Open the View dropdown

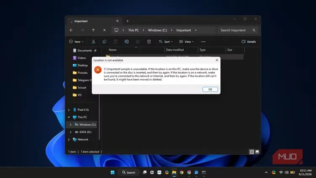[x=186, y=42]
